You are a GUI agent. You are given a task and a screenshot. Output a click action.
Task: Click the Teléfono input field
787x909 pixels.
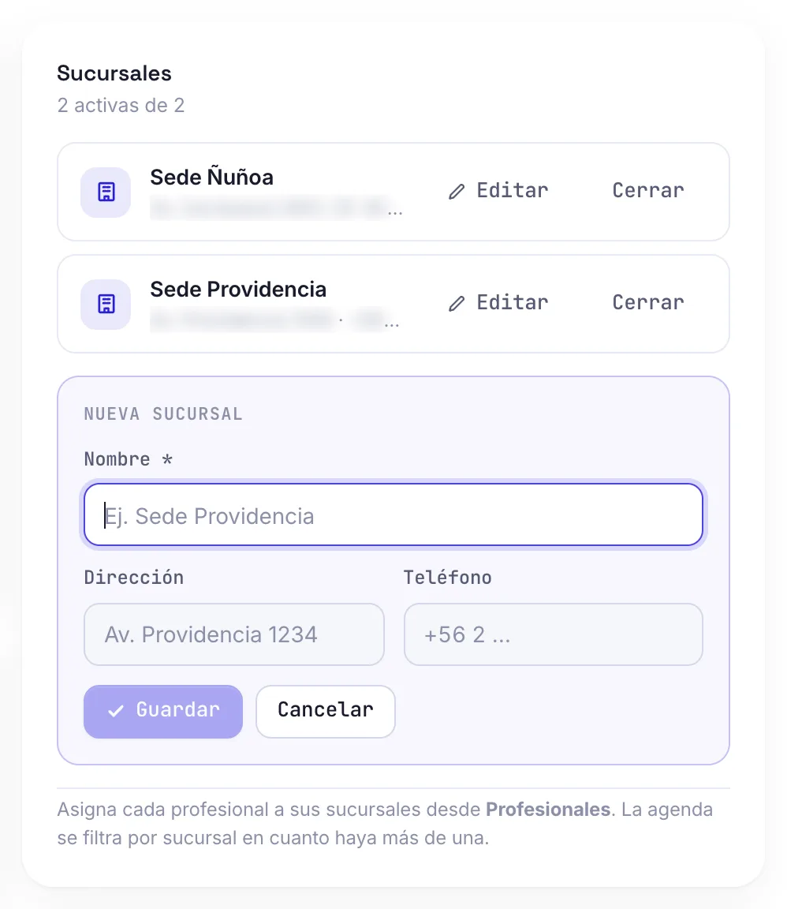(553, 634)
